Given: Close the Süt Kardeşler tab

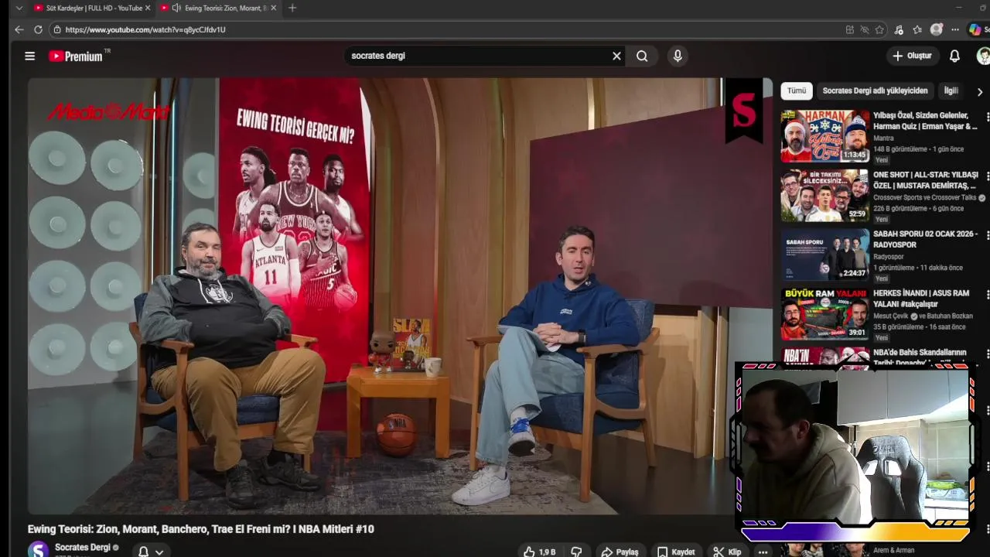Looking at the screenshot, I should coord(148,8).
